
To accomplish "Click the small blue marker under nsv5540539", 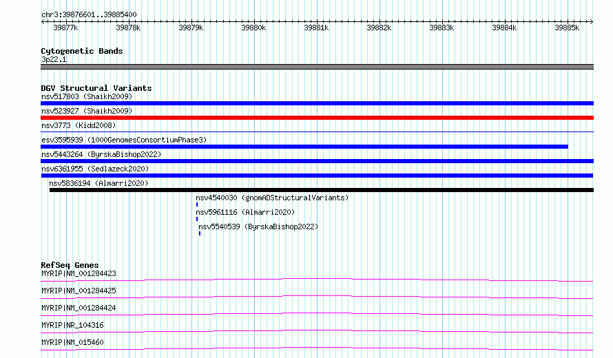I will [200, 233].
